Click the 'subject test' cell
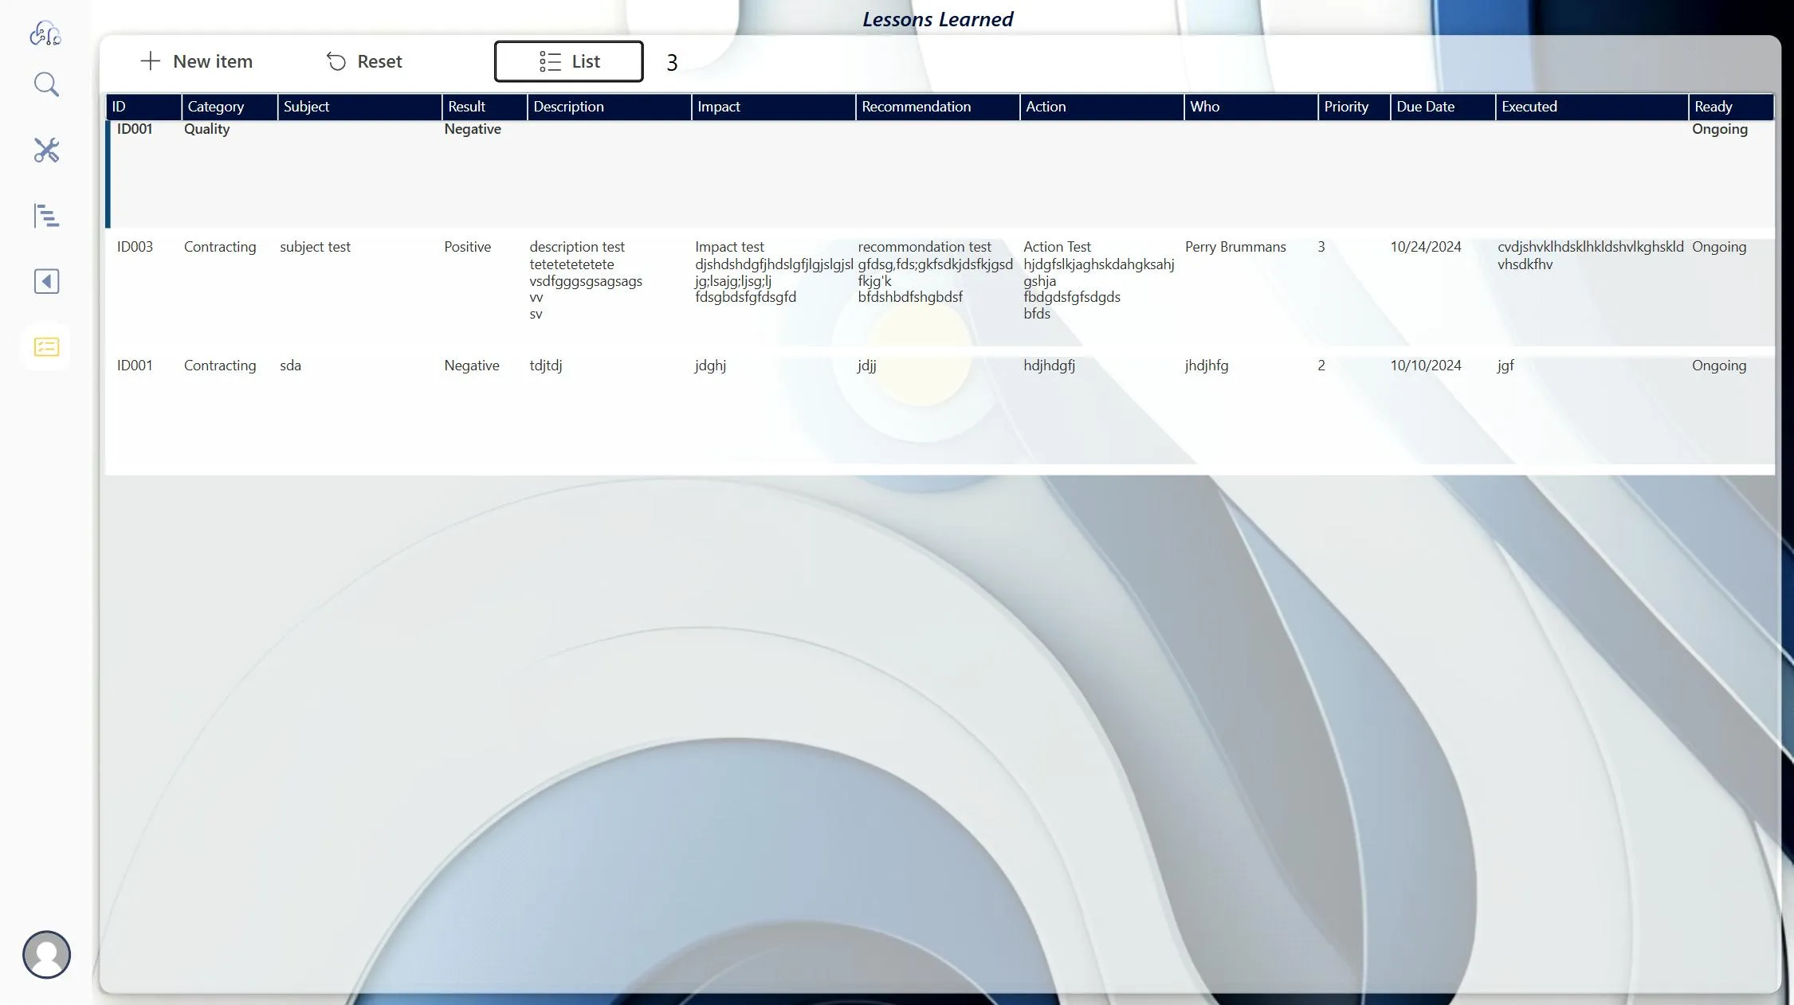 point(315,247)
